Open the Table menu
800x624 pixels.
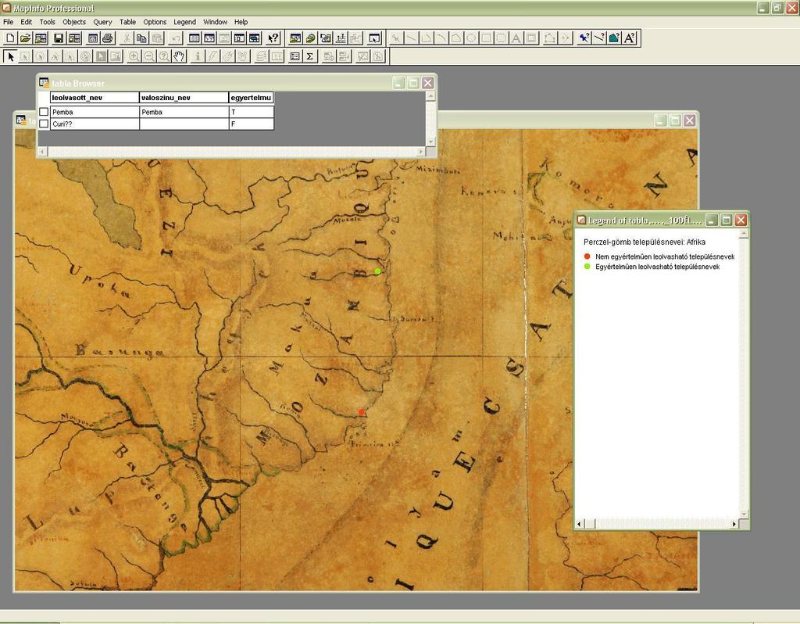click(127, 22)
